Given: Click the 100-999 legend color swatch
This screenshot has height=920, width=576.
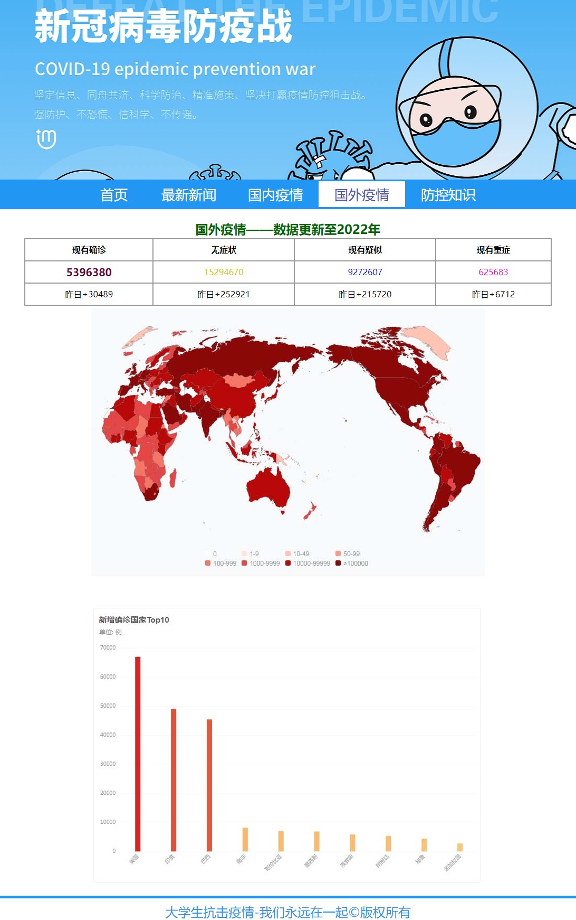Looking at the screenshot, I should tap(208, 564).
